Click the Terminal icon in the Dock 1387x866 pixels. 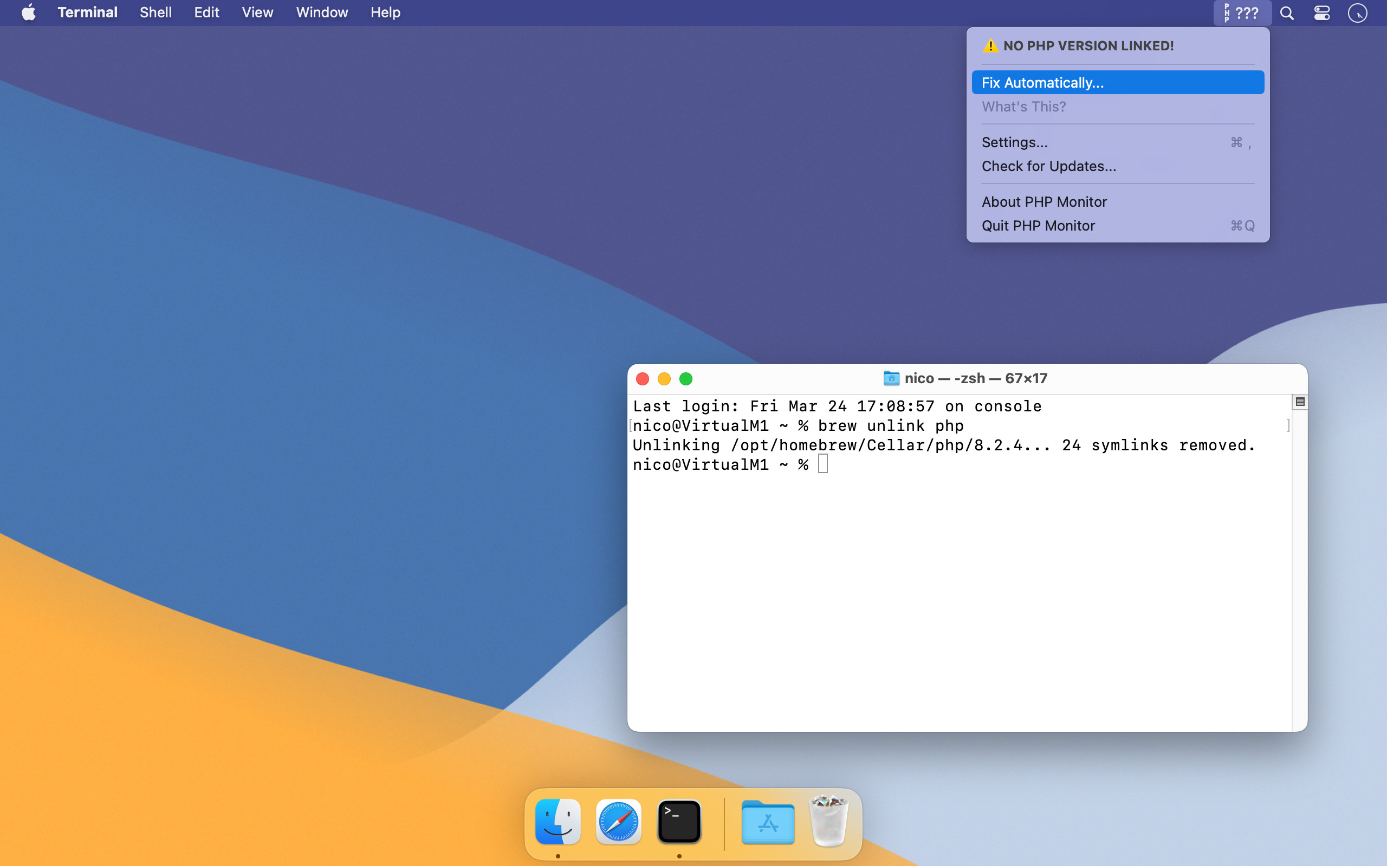[679, 821]
